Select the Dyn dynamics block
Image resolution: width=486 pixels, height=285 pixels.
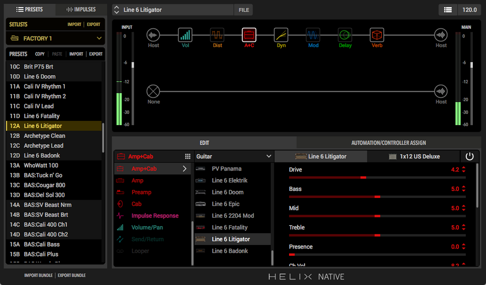point(281,35)
